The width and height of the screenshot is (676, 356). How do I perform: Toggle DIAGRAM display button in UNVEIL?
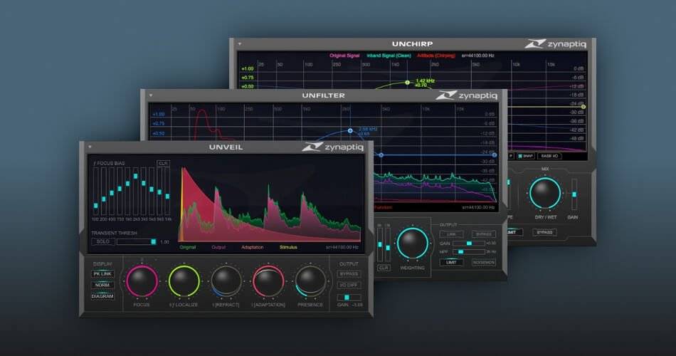pyautogui.click(x=102, y=296)
